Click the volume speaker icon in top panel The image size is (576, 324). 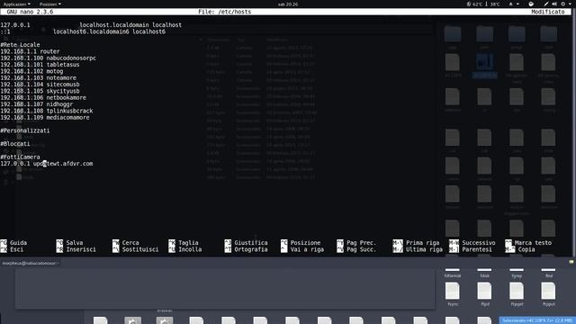[x=554, y=4]
